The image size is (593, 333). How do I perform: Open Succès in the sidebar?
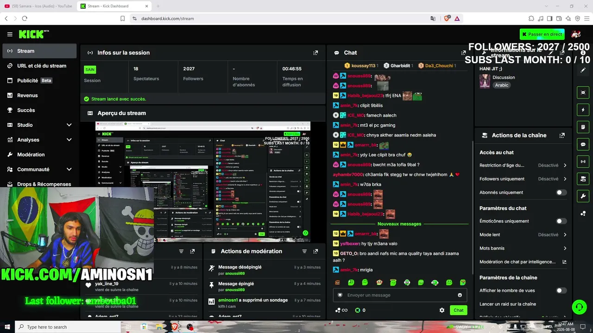(39, 110)
